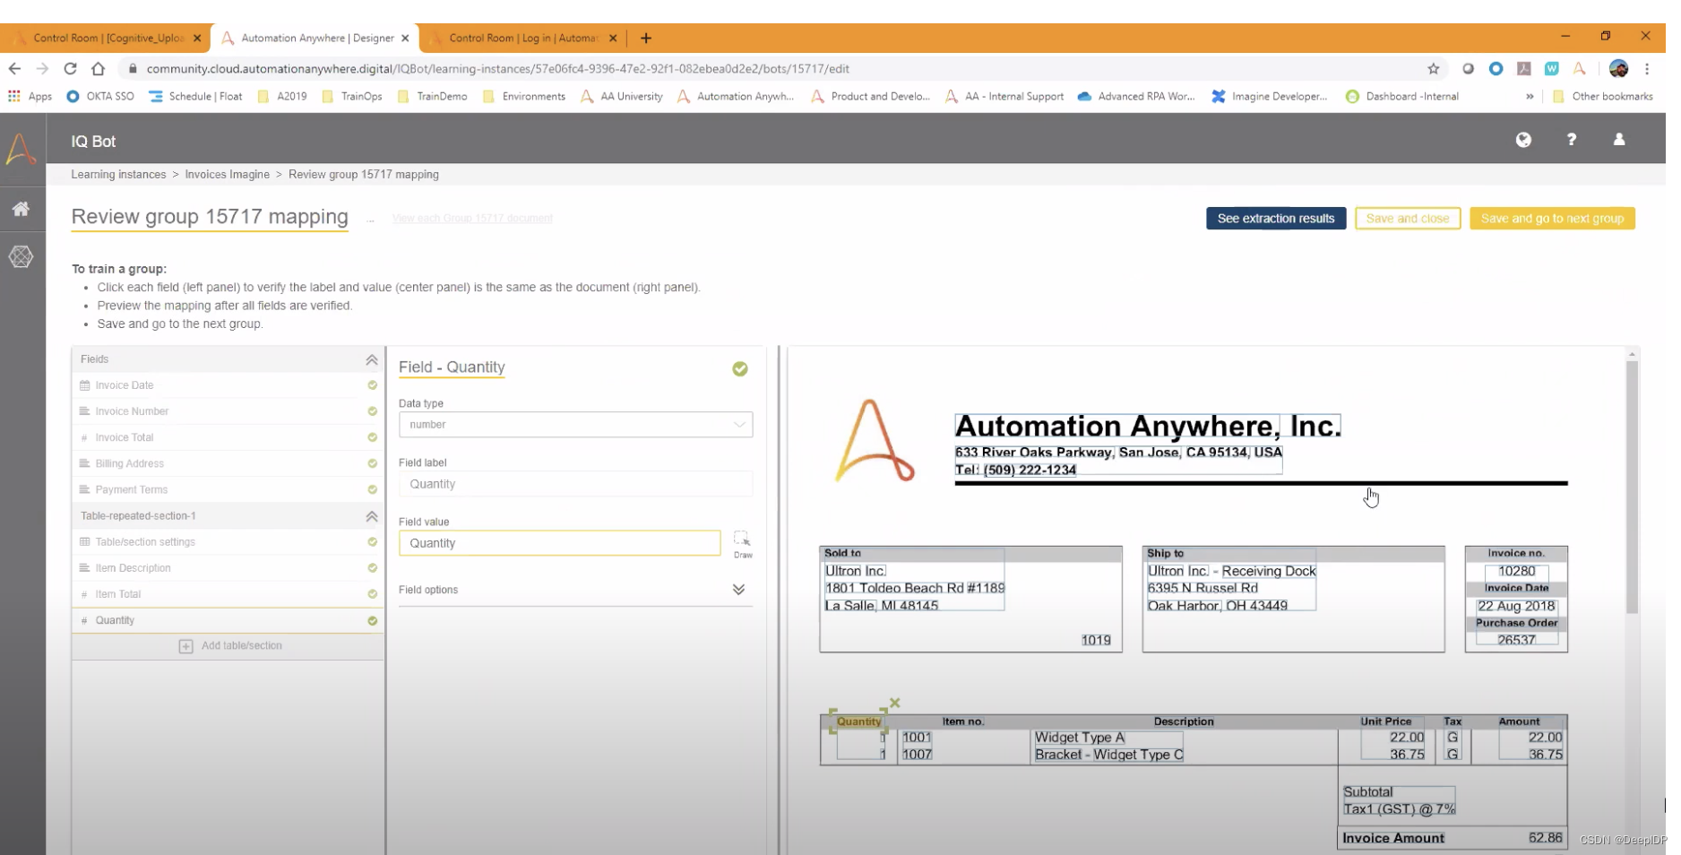This screenshot has height=855, width=1681.
Task: Click the Field value input box
Action: pos(559,543)
